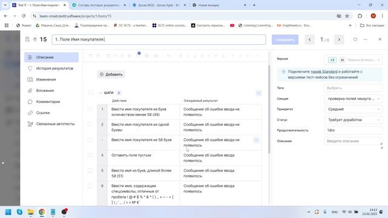The image size is (388, 218).
Task: Open Связанные автотесты section
Action: coord(52,124)
